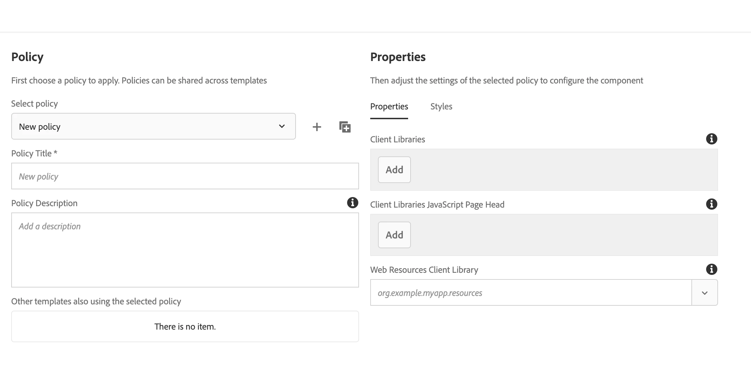Show Client Libraries info icon help
751x392 pixels.
coord(711,139)
